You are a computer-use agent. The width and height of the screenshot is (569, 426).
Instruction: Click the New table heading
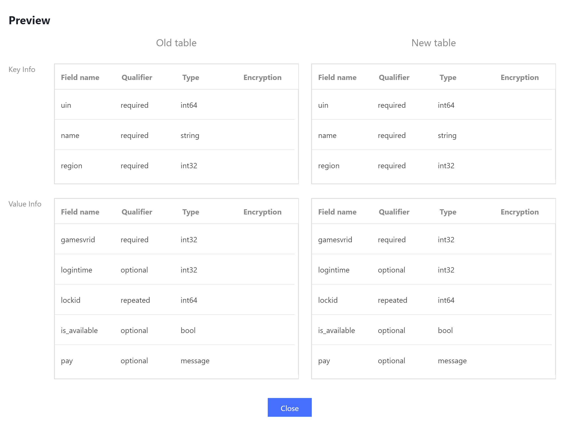pyautogui.click(x=433, y=43)
